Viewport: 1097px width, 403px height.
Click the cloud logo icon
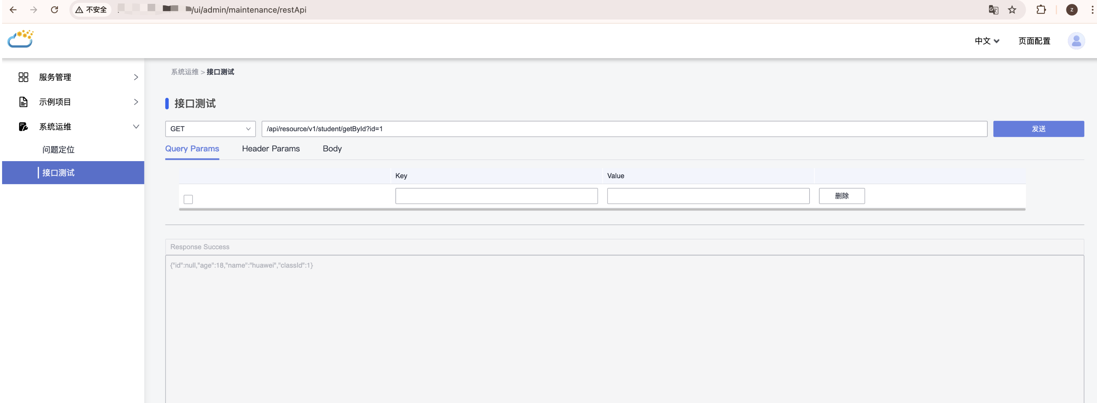point(20,39)
